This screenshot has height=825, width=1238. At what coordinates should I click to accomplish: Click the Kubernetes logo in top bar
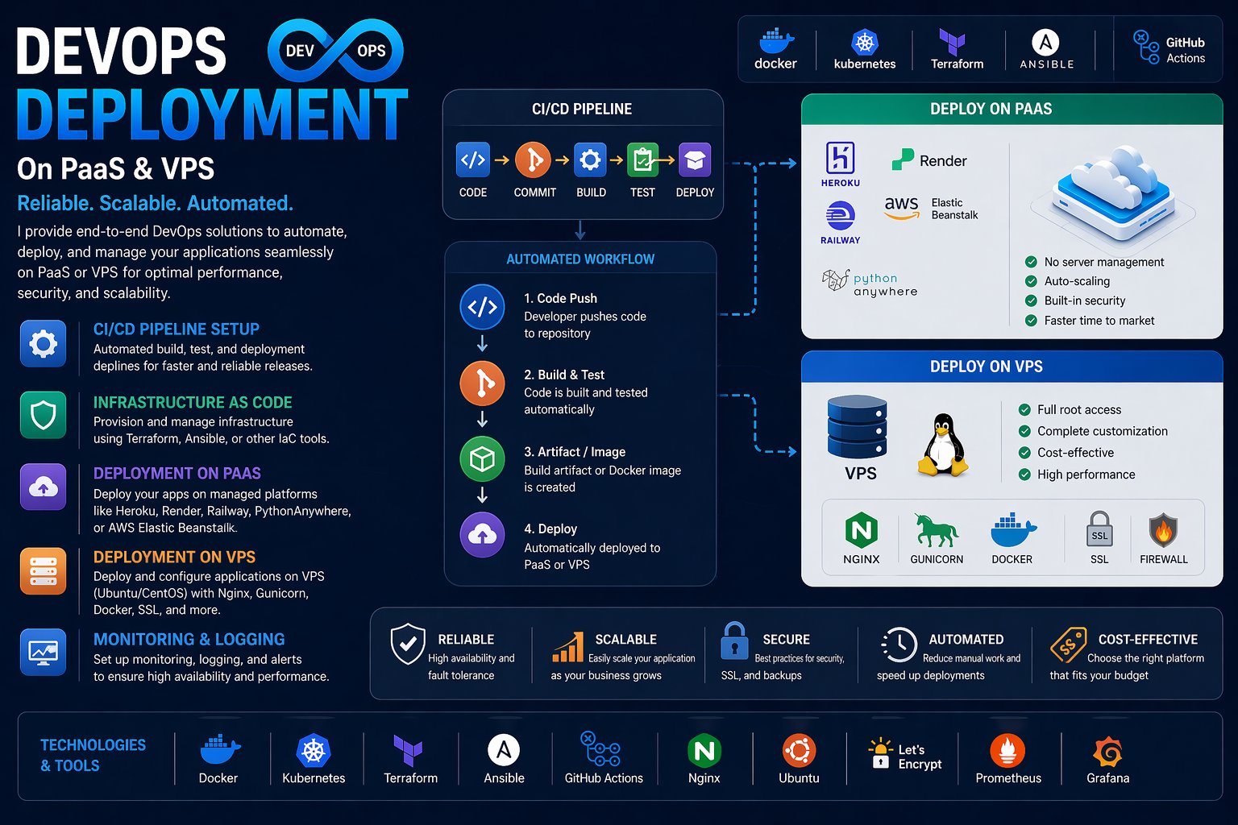864,42
